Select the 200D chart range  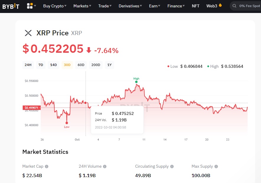point(96,65)
